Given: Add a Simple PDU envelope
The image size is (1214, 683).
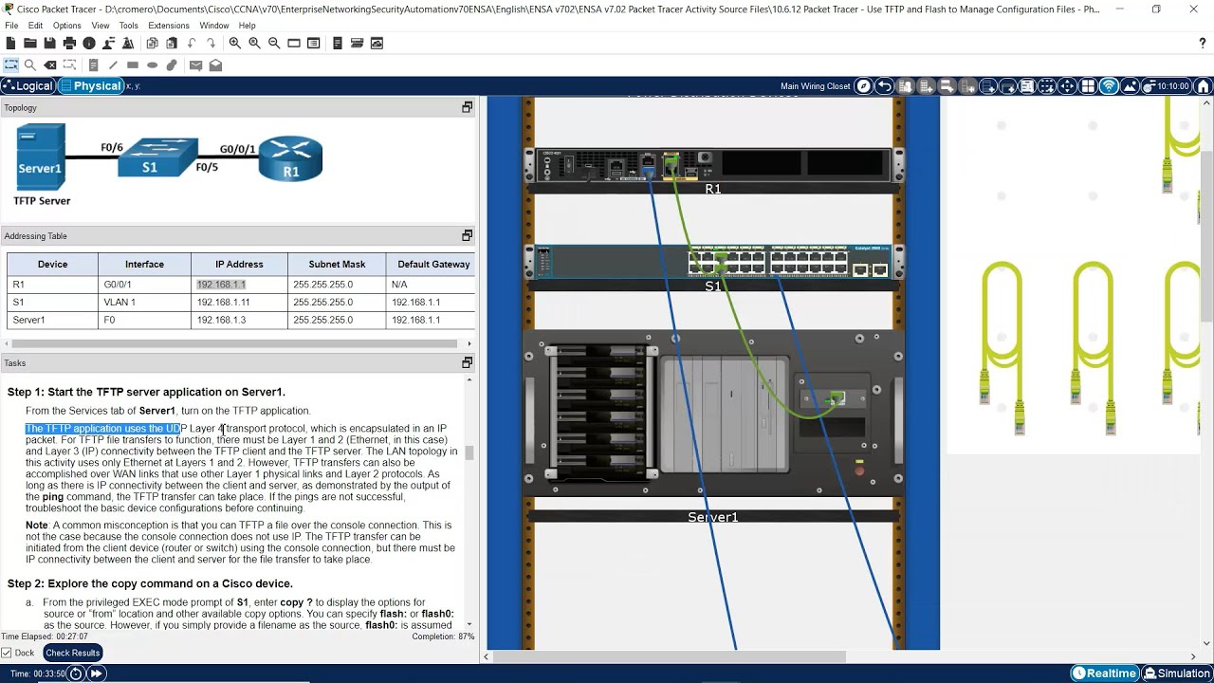Looking at the screenshot, I should 195,65.
